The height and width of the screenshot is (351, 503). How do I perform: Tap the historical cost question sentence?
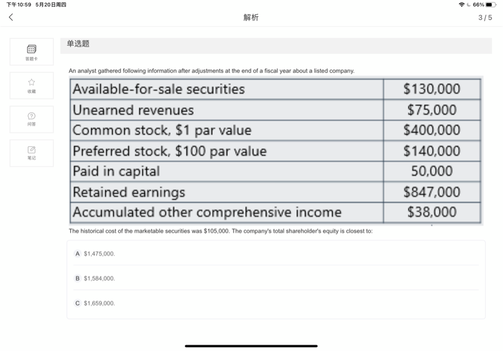point(220,231)
